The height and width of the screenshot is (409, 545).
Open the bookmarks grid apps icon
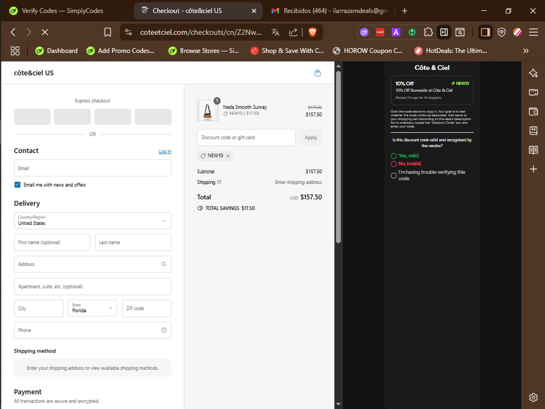click(15, 51)
